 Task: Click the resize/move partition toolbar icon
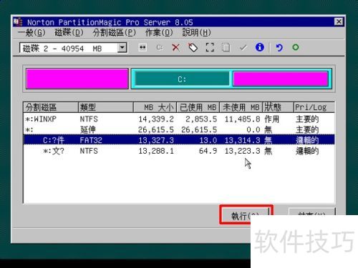142,48
